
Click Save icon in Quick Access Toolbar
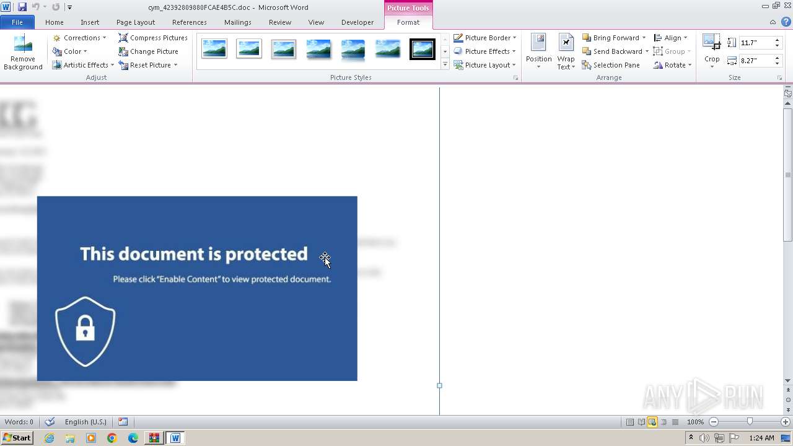pyautogui.click(x=22, y=7)
